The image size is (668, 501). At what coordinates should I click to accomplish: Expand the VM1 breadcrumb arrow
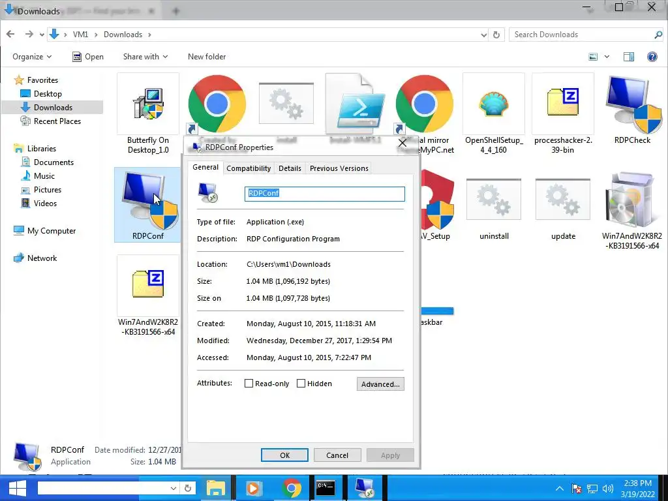point(95,35)
